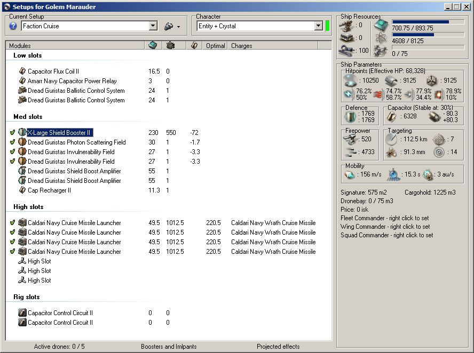Select first Caldari Navy Wrath Cruise Missile charge
The width and height of the screenshot is (474, 353).
pos(273,222)
